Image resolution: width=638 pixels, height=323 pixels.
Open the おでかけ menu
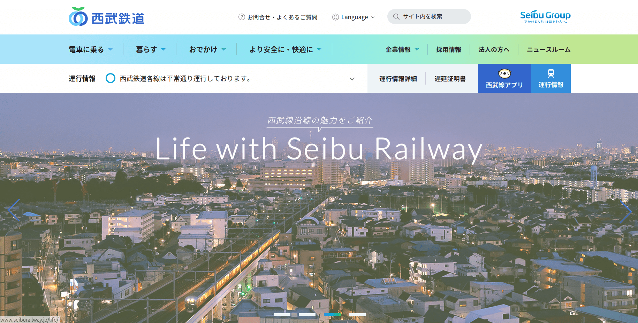[207, 49]
